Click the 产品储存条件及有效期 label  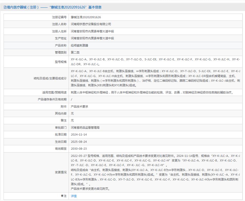[52, 100]
